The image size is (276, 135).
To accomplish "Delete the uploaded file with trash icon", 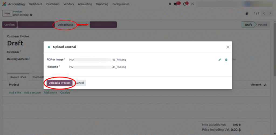I will click(x=226, y=60).
